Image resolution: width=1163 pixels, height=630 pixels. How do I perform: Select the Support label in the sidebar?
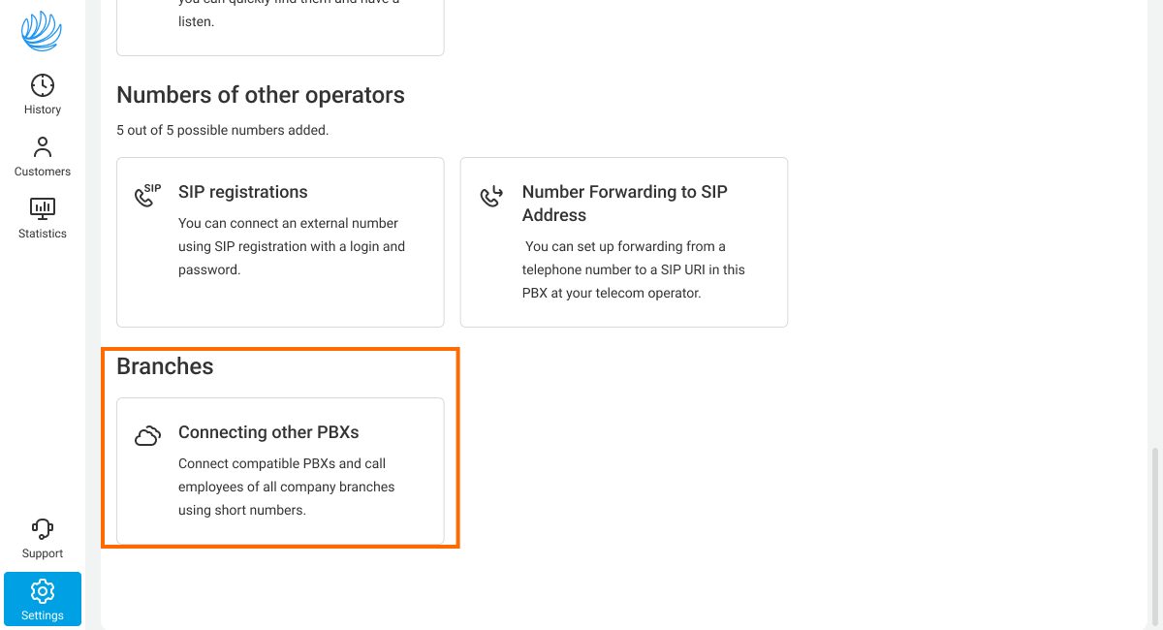[43, 553]
